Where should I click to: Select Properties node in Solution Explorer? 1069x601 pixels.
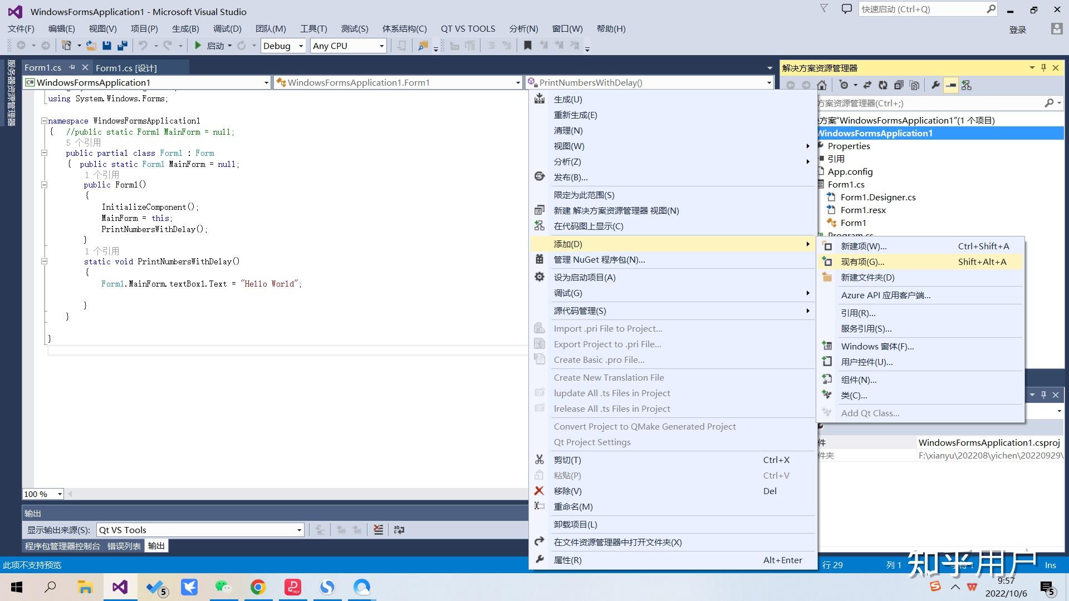click(x=849, y=146)
